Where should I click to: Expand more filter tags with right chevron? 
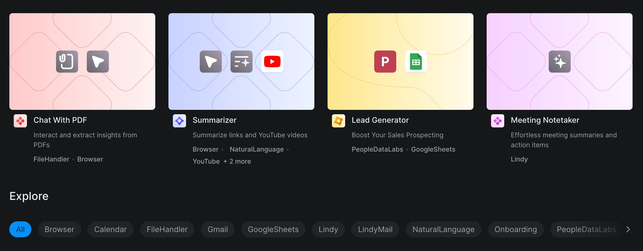(628, 229)
